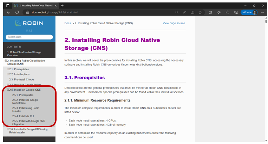268x144 pixels.
Task: Collapse 2.5. Install on Google GKE
Action: tap(8, 90)
